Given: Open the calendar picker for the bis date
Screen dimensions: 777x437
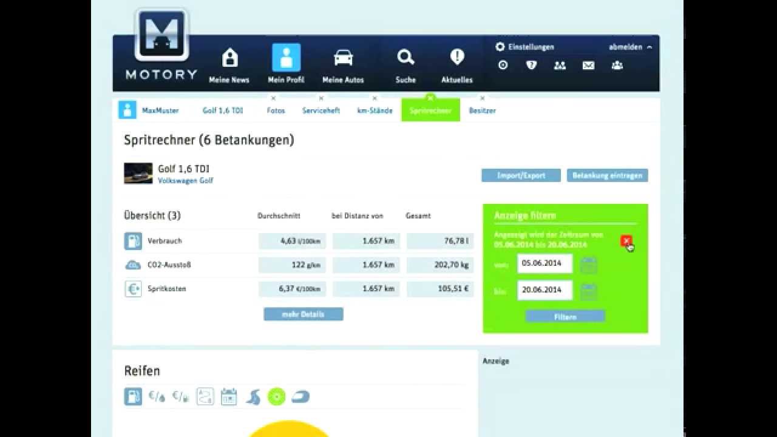Looking at the screenshot, I should pos(589,291).
